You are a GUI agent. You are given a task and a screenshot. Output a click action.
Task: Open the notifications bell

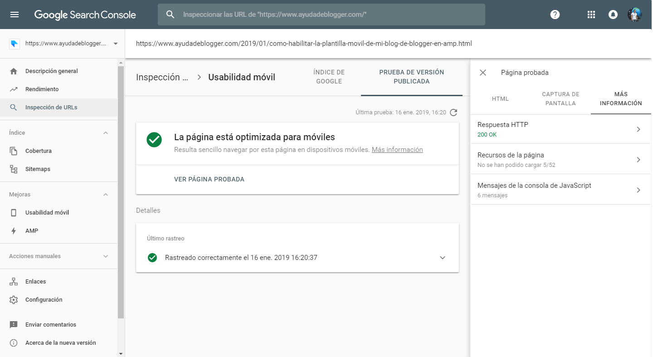(613, 15)
